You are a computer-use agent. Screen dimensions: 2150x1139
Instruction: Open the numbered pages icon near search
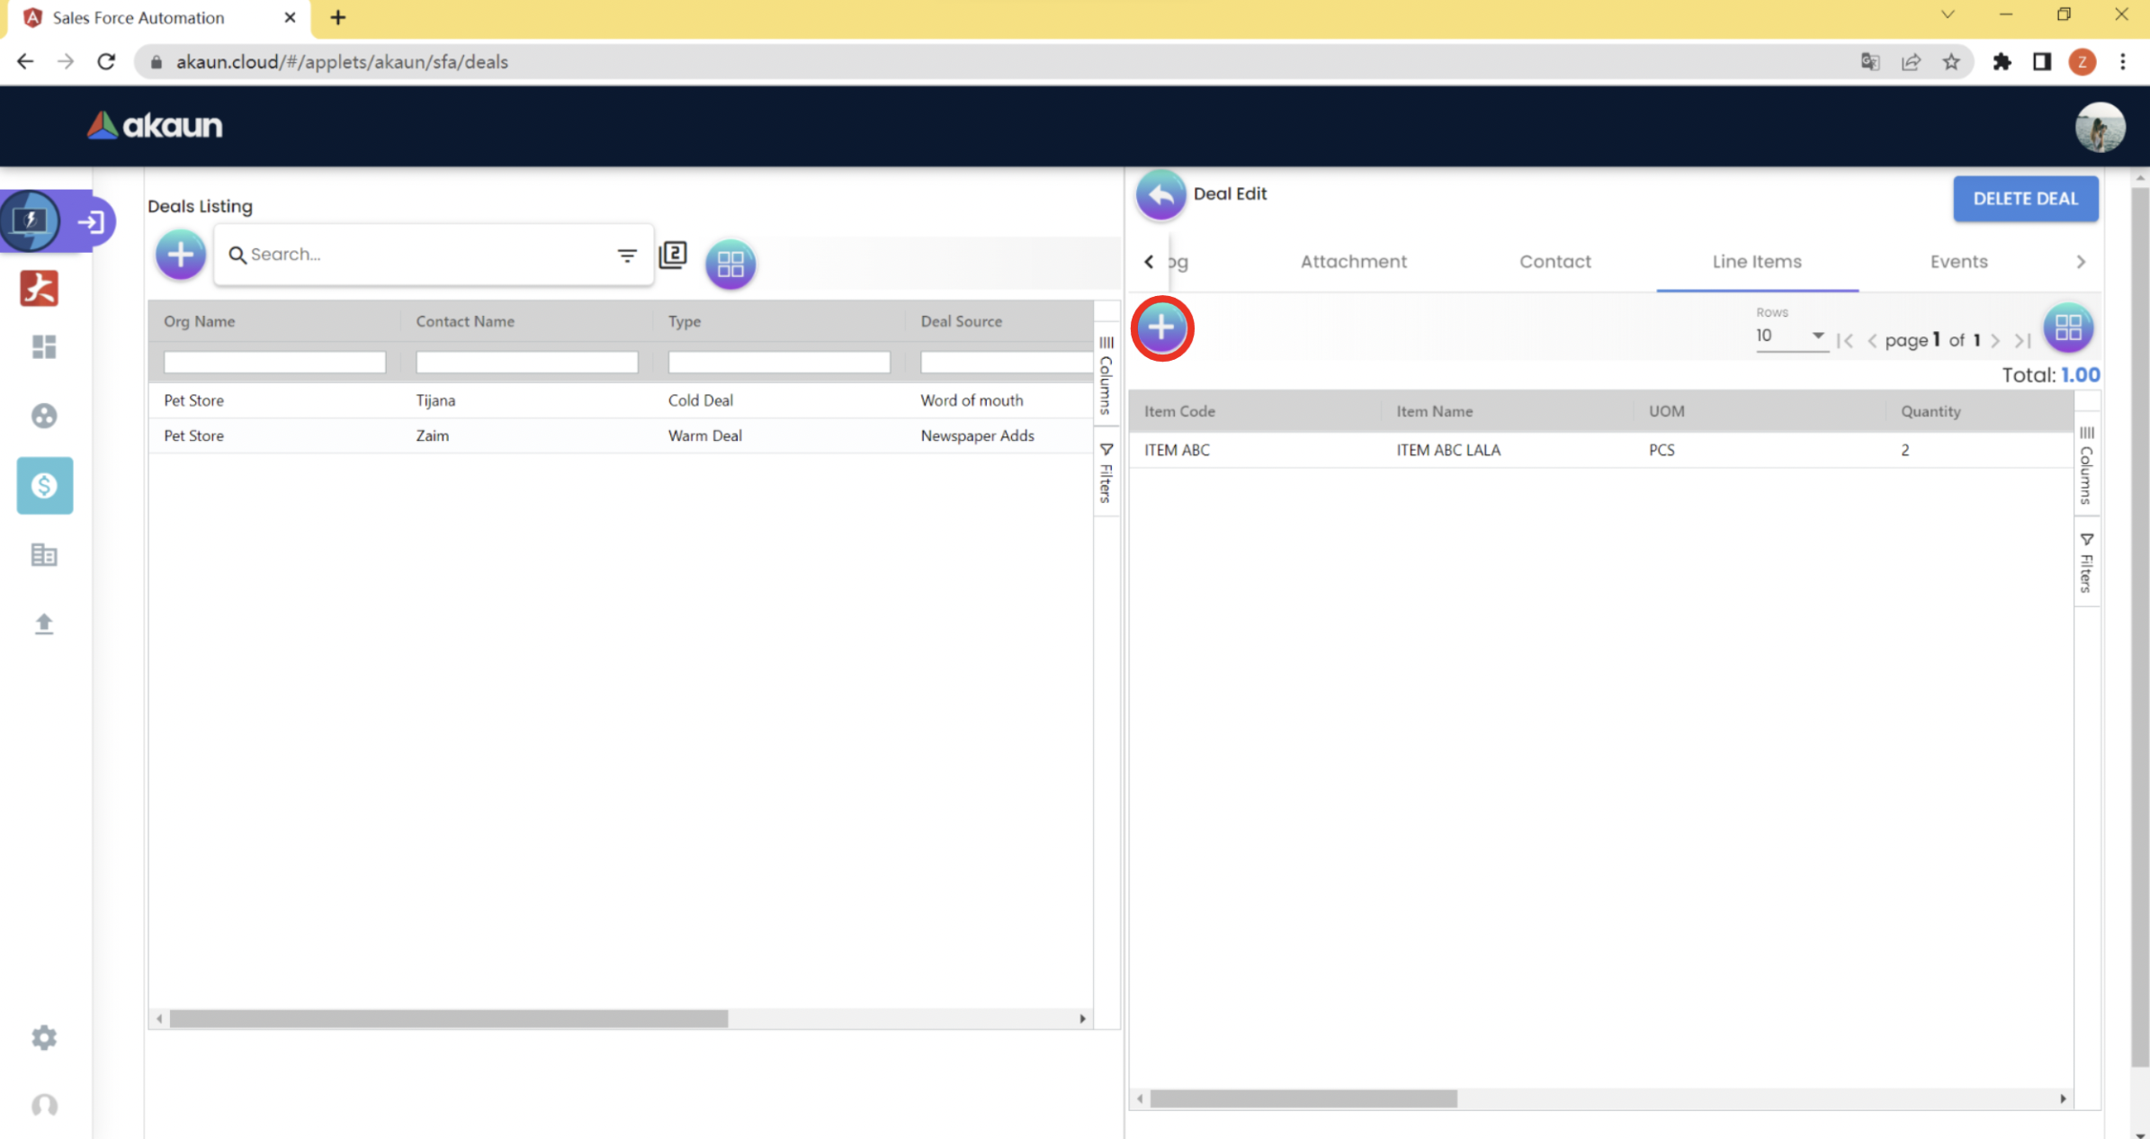(673, 255)
